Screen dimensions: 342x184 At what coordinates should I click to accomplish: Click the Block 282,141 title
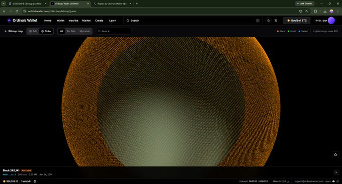point(11,170)
